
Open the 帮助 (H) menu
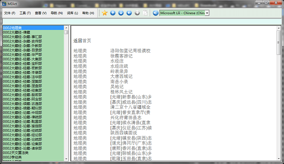[x=88, y=13]
